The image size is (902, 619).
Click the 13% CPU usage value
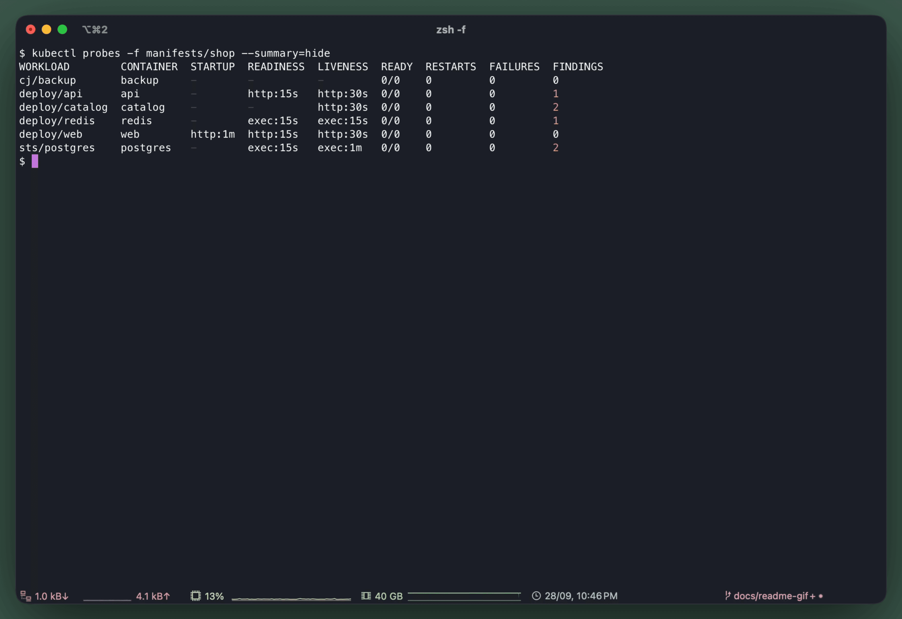(x=214, y=596)
